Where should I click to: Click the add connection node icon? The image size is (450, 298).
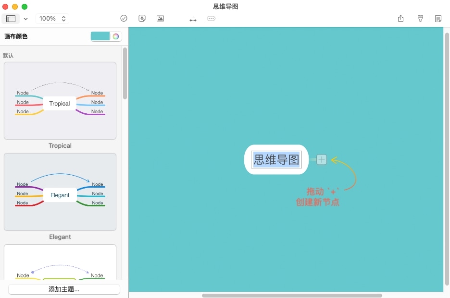pos(193,18)
